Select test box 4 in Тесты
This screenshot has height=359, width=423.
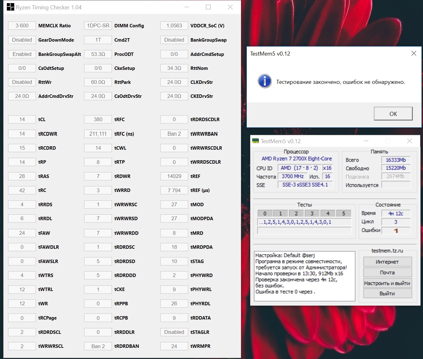coord(328,213)
